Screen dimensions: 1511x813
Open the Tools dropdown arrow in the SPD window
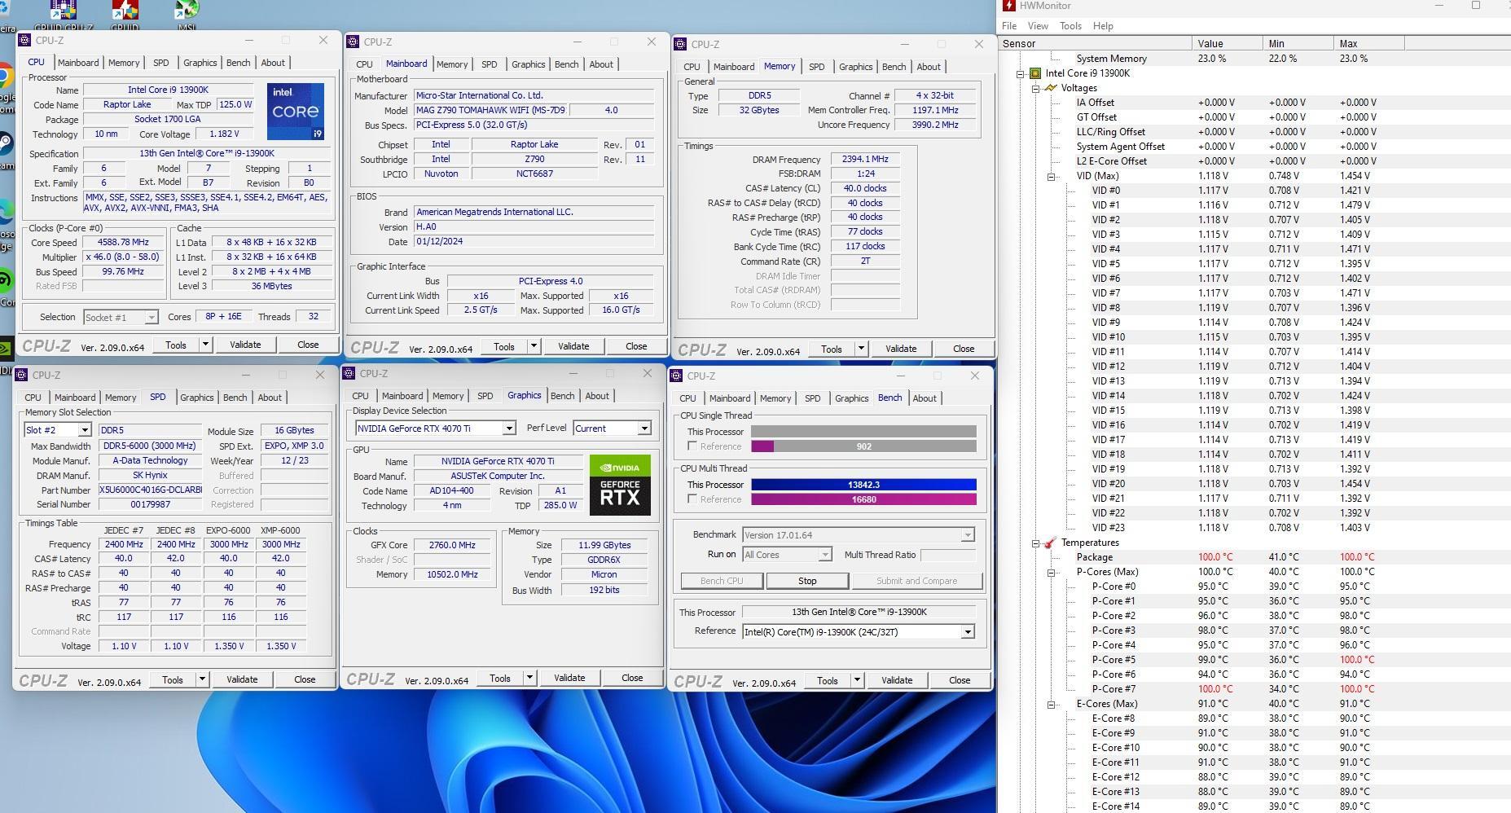[201, 679]
